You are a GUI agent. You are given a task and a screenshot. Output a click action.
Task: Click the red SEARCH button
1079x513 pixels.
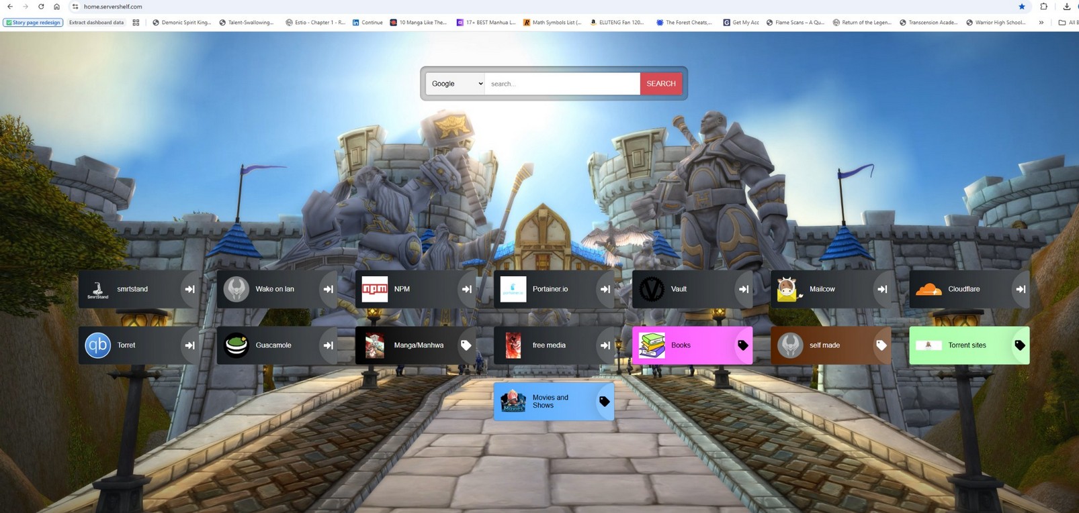click(x=661, y=84)
